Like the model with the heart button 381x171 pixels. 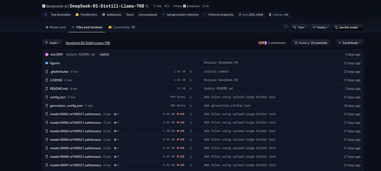tap(158, 6)
